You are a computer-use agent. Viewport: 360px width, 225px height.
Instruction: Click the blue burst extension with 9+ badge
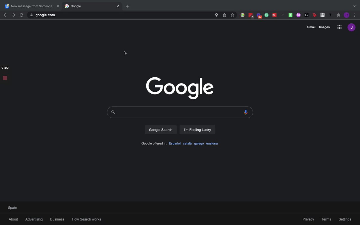pyautogui.click(x=259, y=15)
